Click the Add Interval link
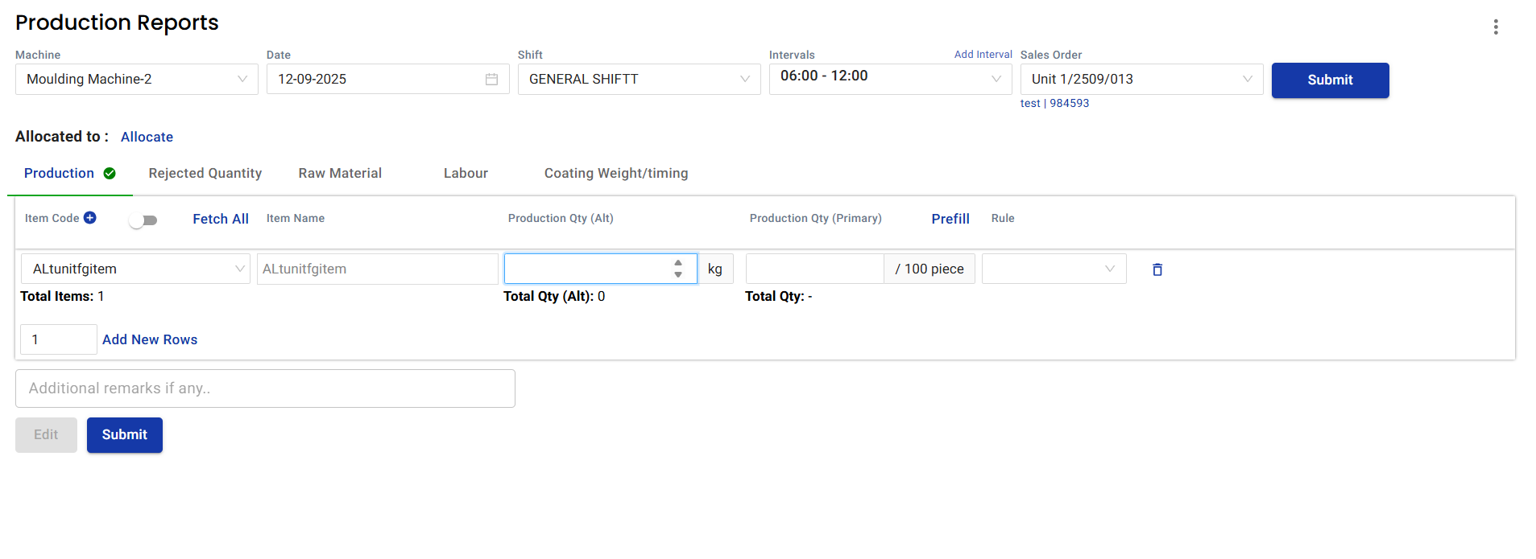 (983, 55)
